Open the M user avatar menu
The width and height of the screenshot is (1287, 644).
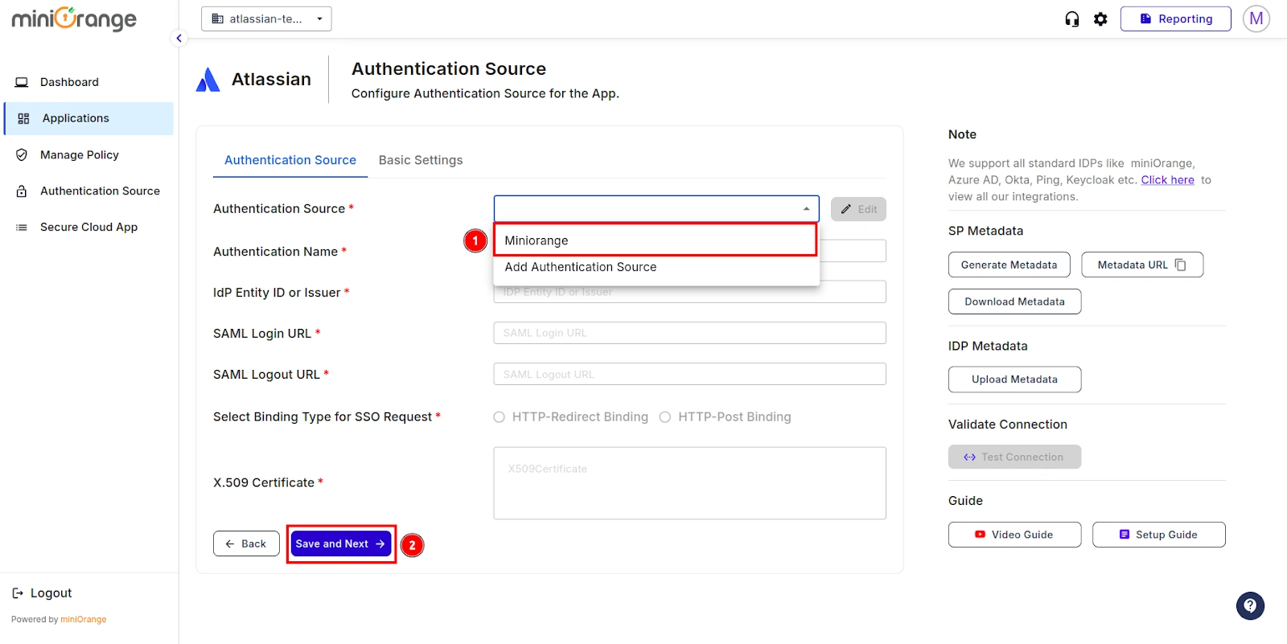point(1256,18)
